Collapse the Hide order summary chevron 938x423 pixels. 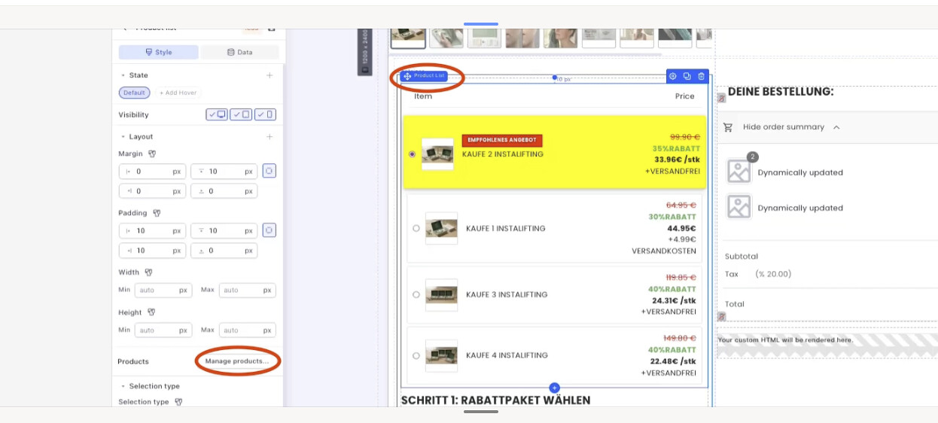coord(836,127)
